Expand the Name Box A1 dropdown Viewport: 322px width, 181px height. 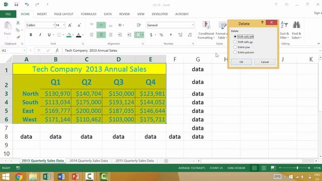[x=24, y=50]
